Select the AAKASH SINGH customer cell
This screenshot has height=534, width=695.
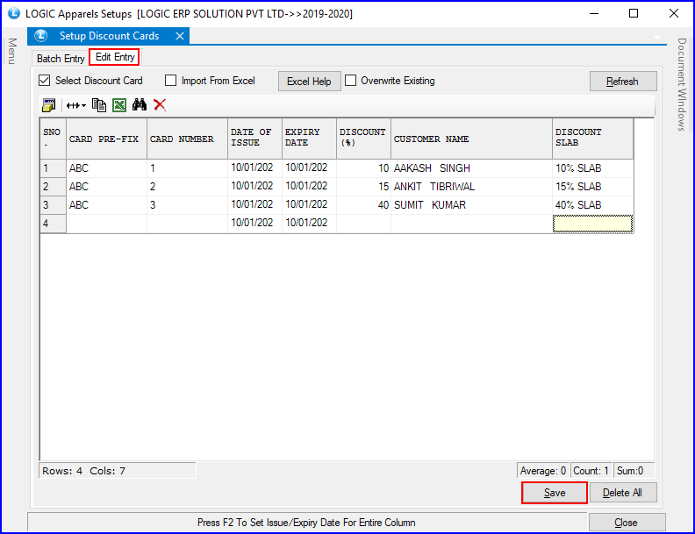(471, 168)
